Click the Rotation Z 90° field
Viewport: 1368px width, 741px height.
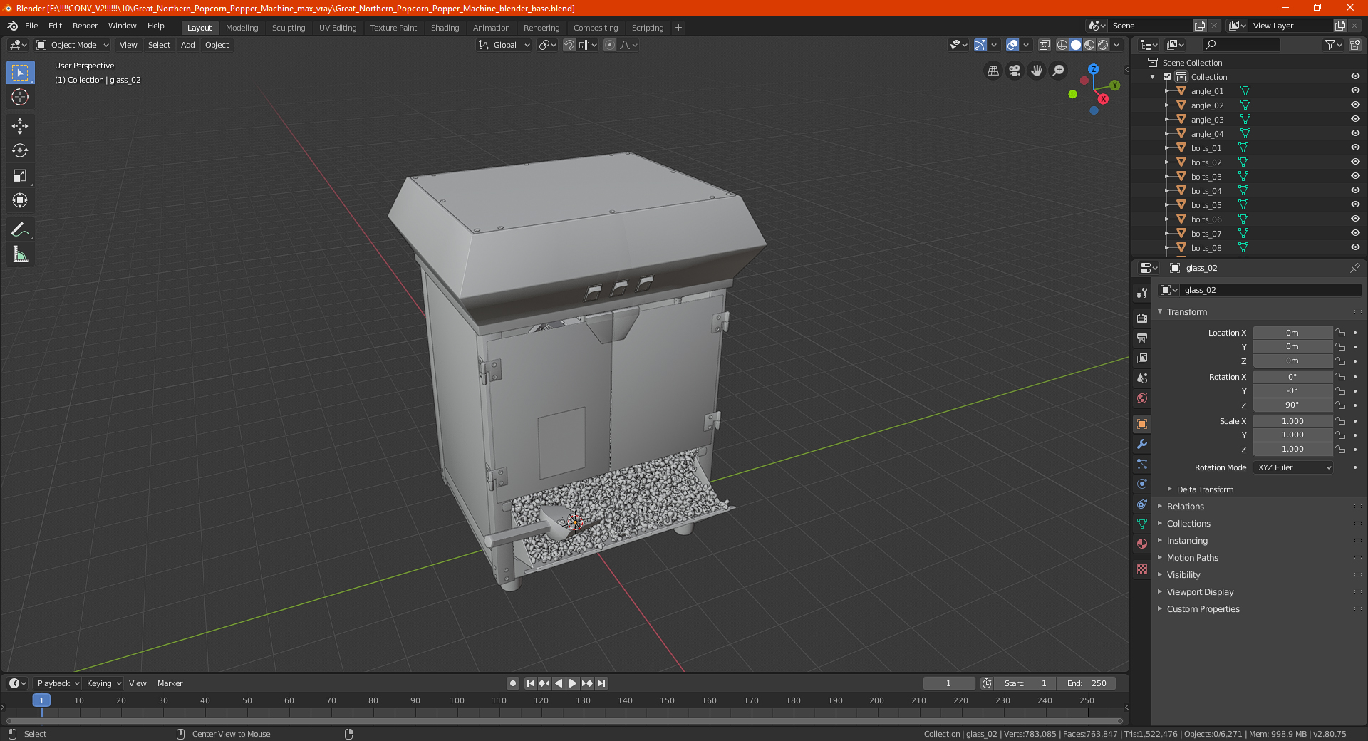1292,405
